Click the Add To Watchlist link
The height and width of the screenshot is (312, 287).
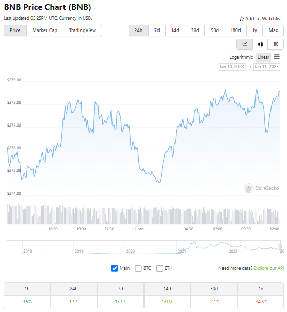[264, 19]
